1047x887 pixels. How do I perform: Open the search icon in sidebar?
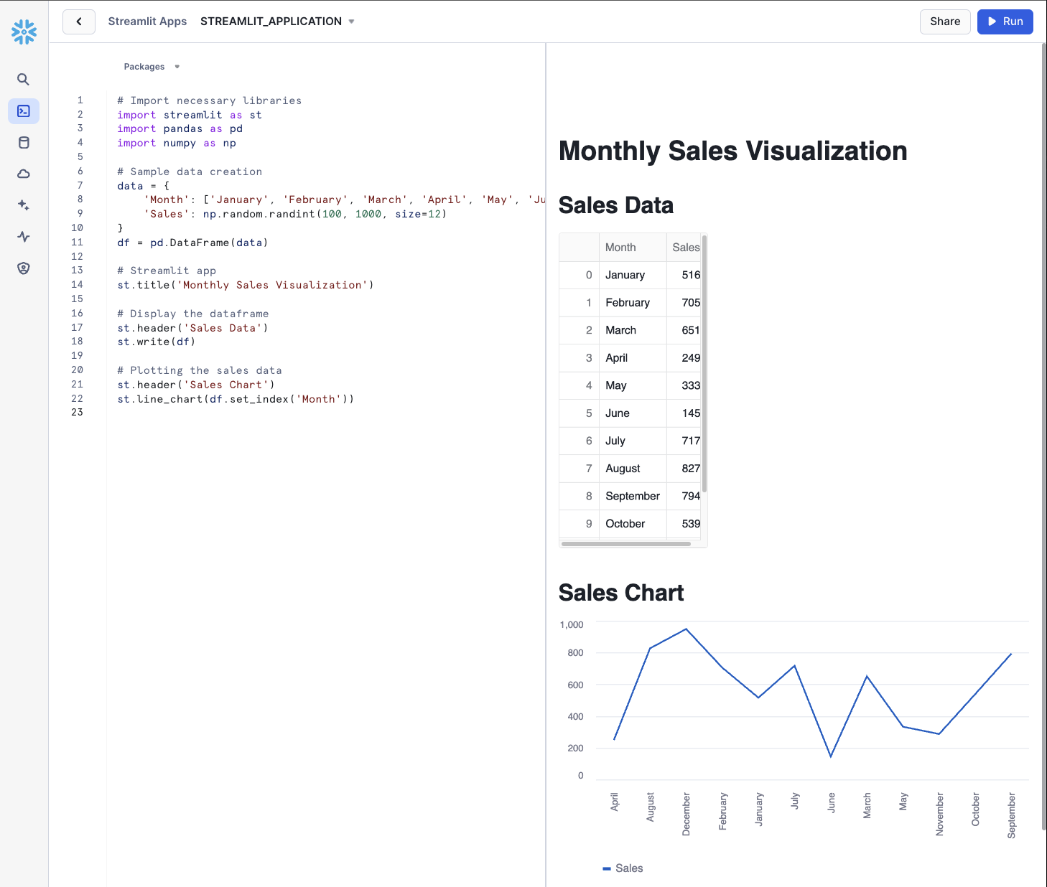click(24, 80)
